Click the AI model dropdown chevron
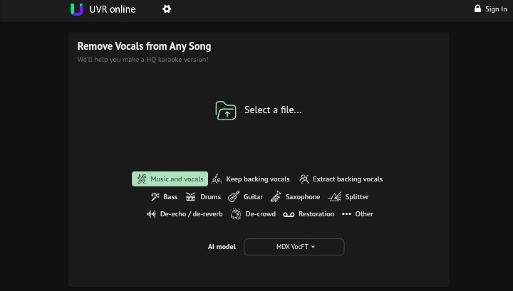Image resolution: width=513 pixels, height=291 pixels. click(x=313, y=247)
